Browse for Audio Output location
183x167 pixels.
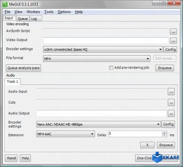[x=171, y=113]
